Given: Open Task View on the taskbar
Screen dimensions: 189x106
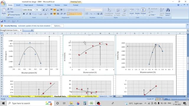Looking at the screenshot, I should pyautogui.click(x=64, y=103).
